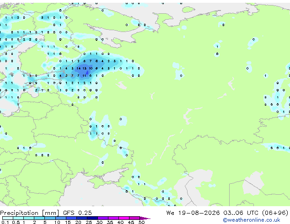Viewport: 290px width, 224px height.
Task: Click the 'We 19-08-2026' date text
Action: coord(193,213)
